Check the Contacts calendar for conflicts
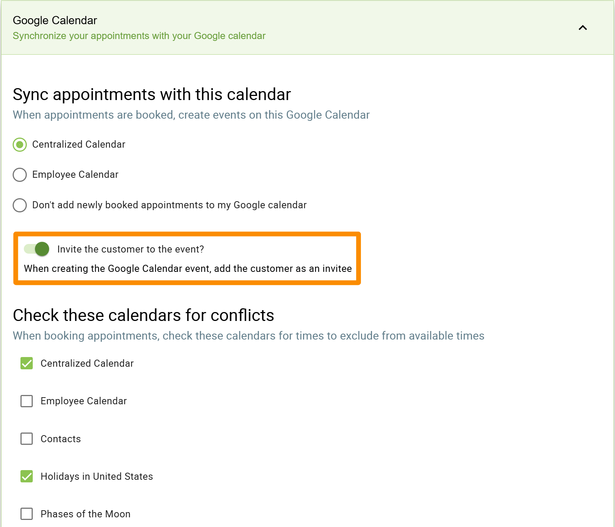Screen dimensions: 615x527 click(26, 439)
